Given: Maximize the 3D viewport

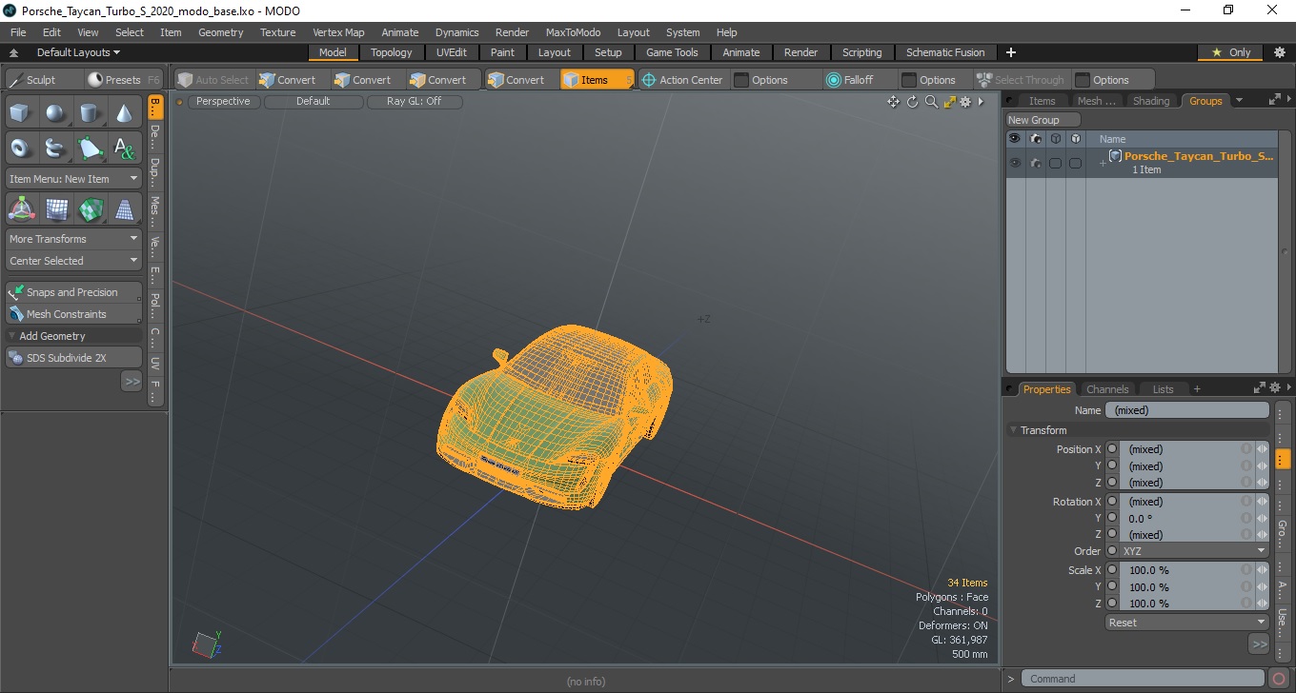Looking at the screenshot, I should [949, 102].
